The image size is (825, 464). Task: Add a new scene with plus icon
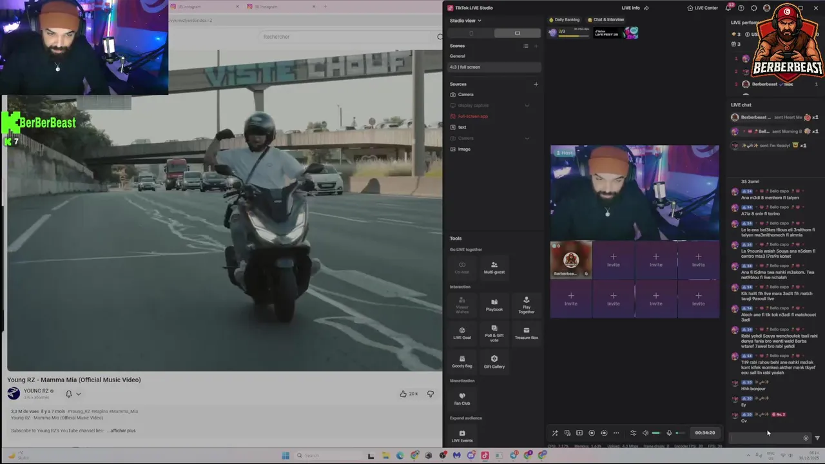[x=536, y=46]
